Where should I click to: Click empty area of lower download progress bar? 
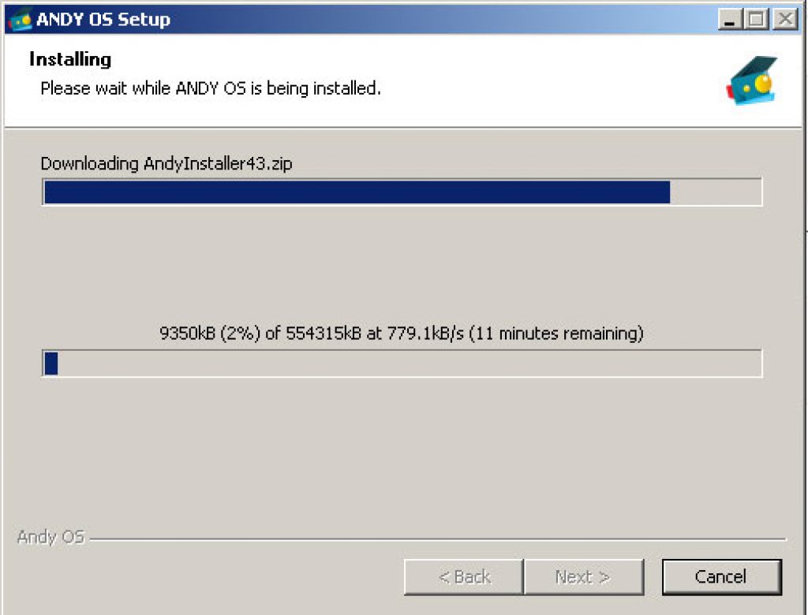pyautogui.click(x=410, y=363)
